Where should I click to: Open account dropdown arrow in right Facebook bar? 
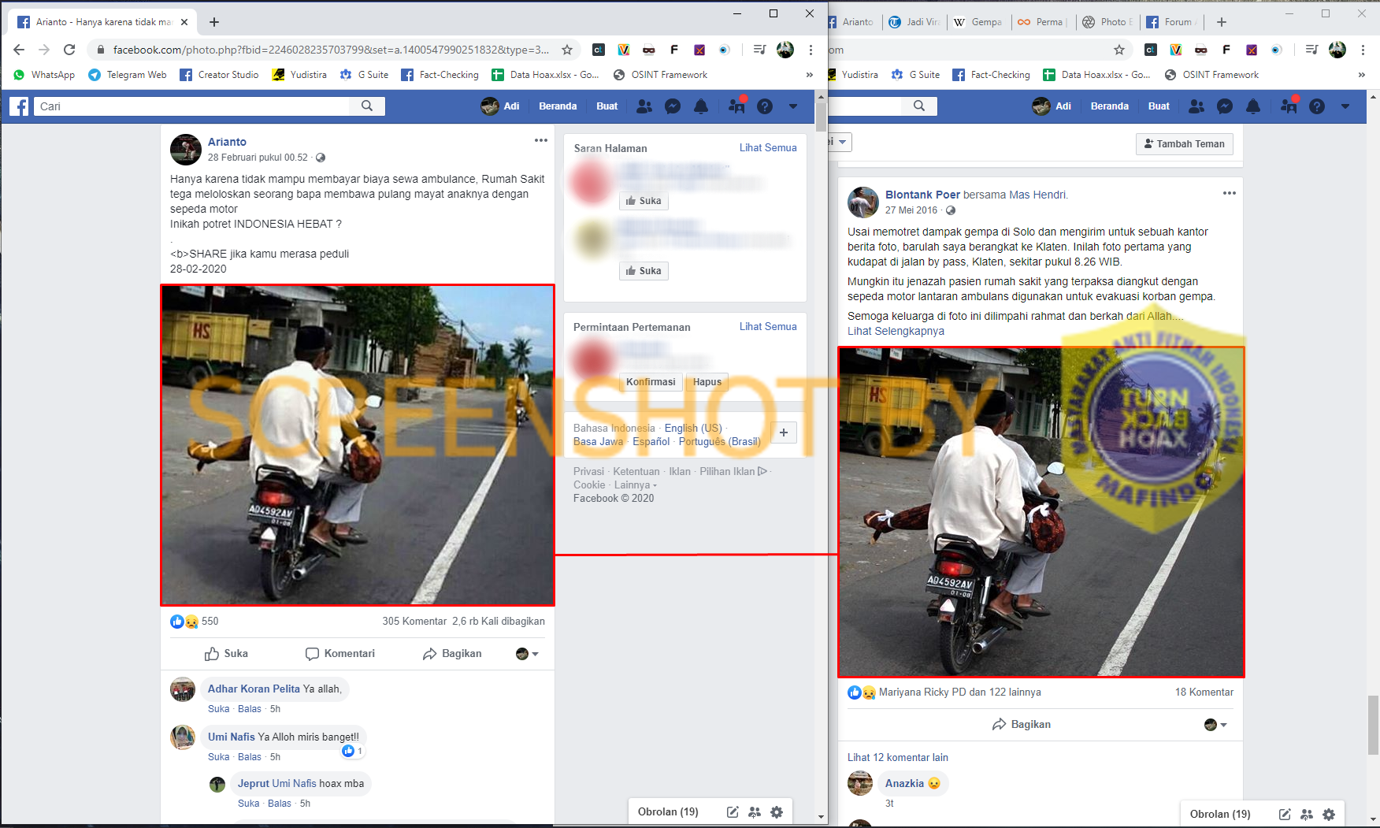point(1345,106)
